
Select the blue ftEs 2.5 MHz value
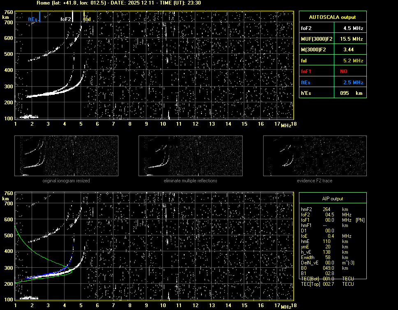pos(353,82)
